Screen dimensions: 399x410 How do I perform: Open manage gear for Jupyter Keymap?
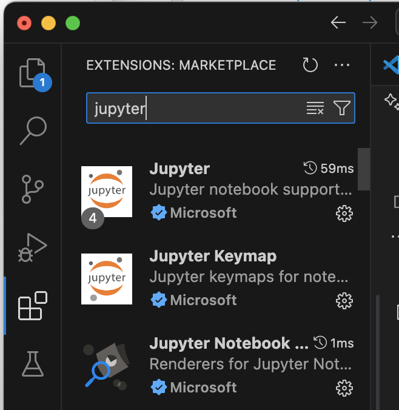click(x=344, y=301)
